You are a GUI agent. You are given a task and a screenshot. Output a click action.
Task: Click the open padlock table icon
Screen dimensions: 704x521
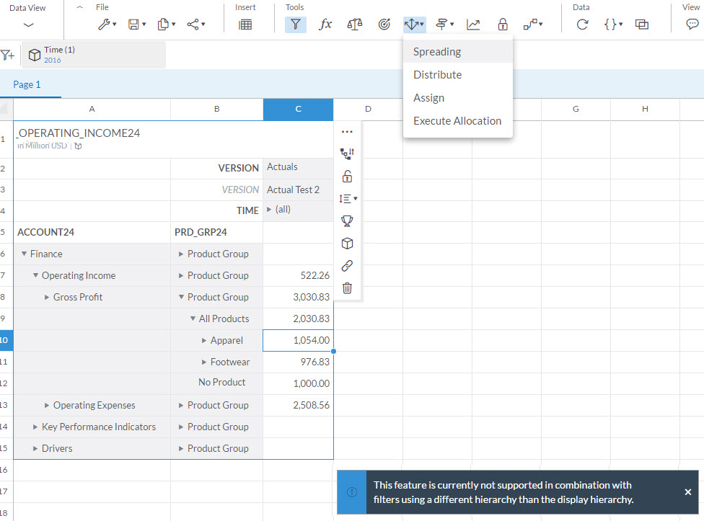click(x=347, y=177)
